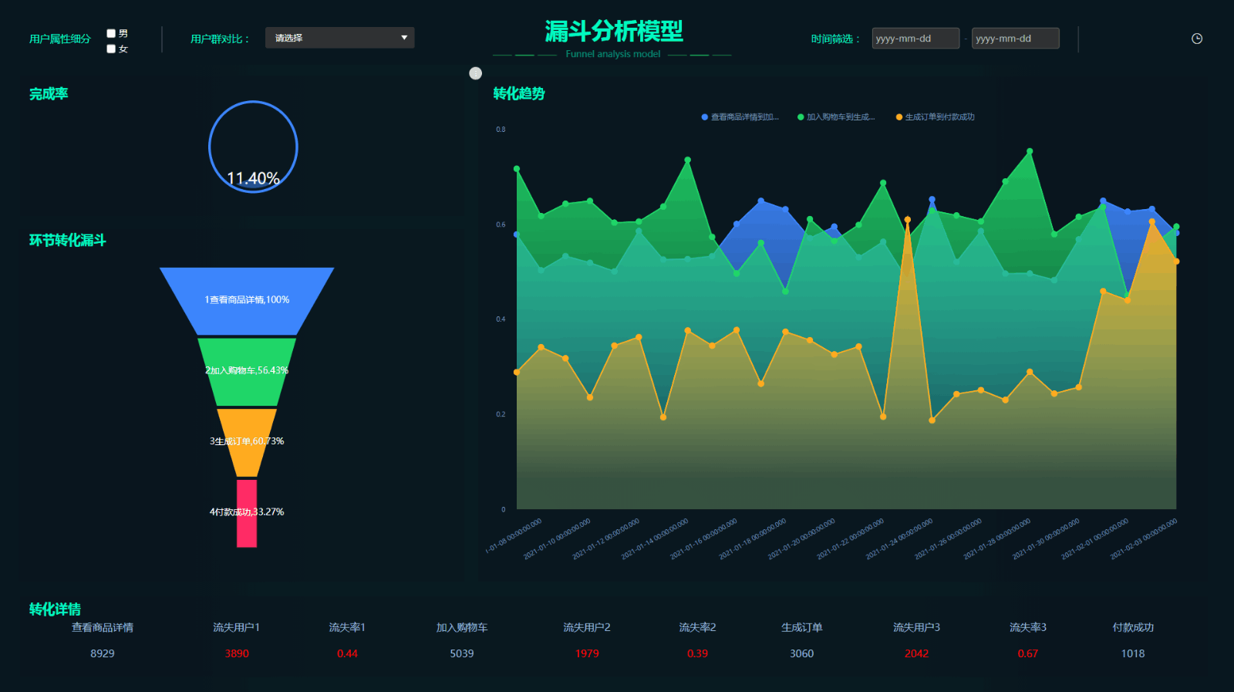The height and width of the screenshot is (692, 1234).
Task: Click the 0.8 y-axis label
Action: [x=501, y=130]
